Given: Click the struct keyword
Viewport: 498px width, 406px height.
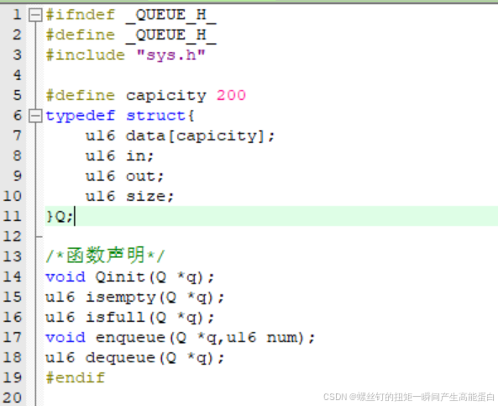Looking at the screenshot, I should point(155,116).
